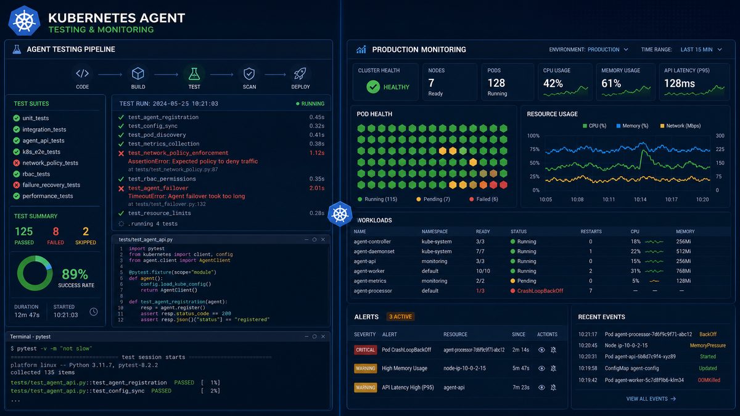Click the Kubernetes logo in header
Image resolution: width=740 pixels, height=416 pixels.
coord(24,20)
